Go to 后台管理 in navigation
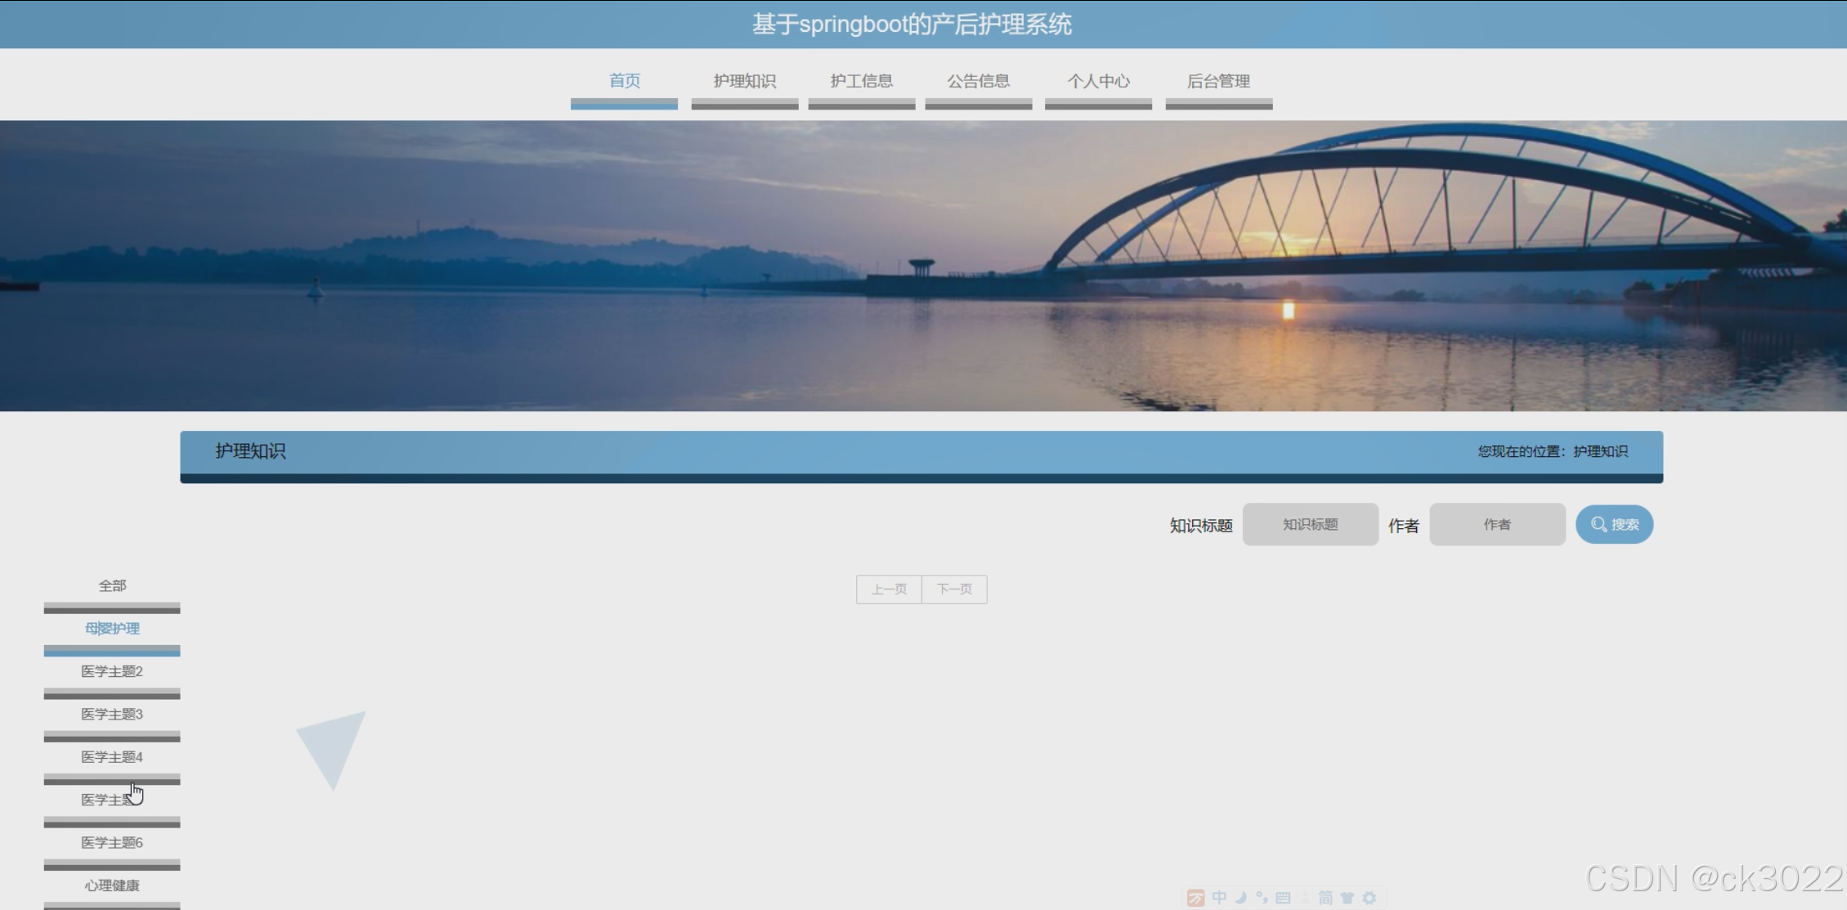 [1218, 81]
